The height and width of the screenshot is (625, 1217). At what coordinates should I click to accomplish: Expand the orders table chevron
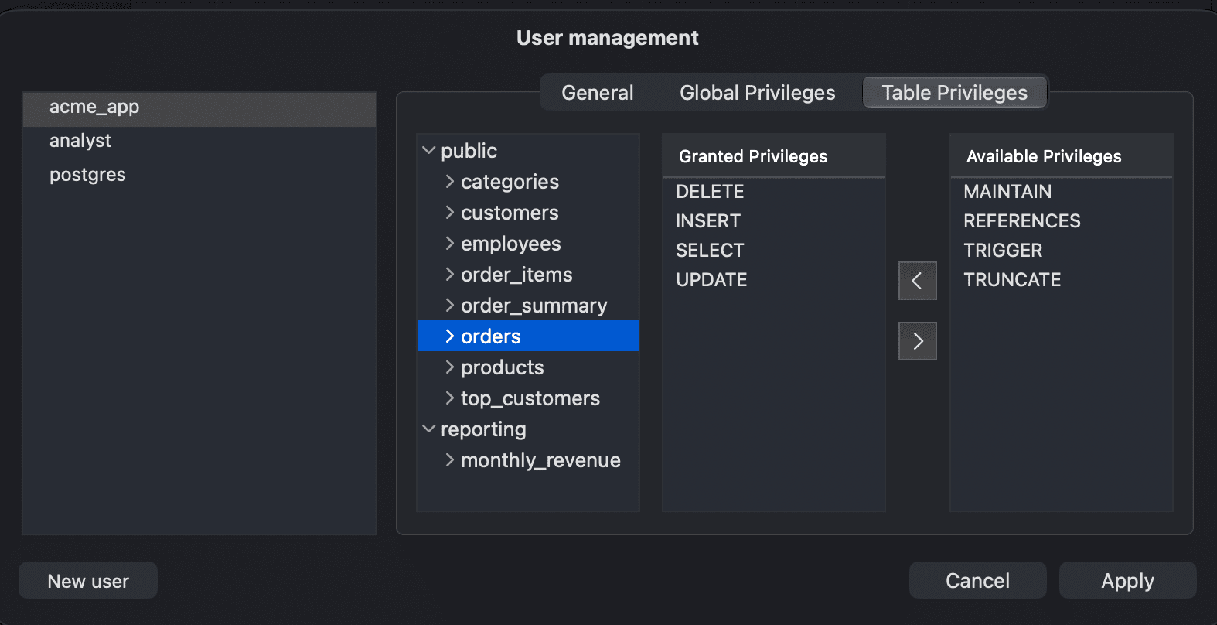[449, 336]
